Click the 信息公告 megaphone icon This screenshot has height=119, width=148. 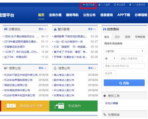(x=6, y=68)
